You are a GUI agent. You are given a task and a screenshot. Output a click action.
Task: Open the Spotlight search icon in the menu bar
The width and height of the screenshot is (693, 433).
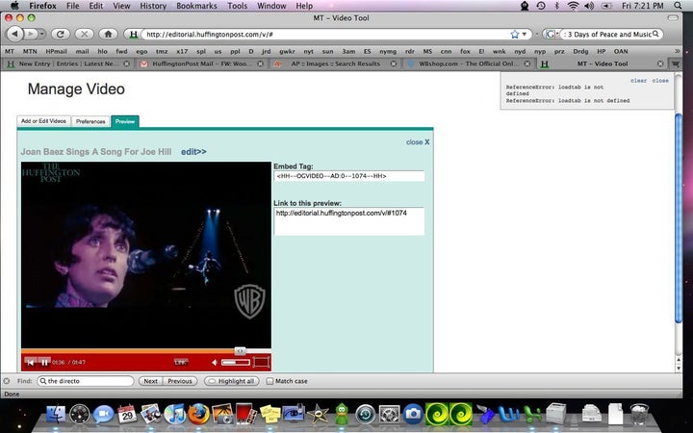[x=678, y=6]
